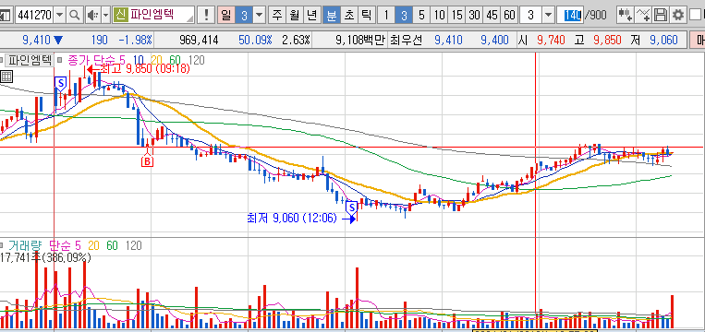The height and width of the screenshot is (332, 705).
Task: Add a candlestick chart overlay icon
Action: point(626,16)
